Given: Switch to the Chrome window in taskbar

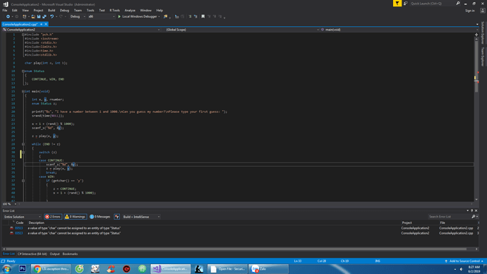Looking at the screenshot, I should [52, 269].
